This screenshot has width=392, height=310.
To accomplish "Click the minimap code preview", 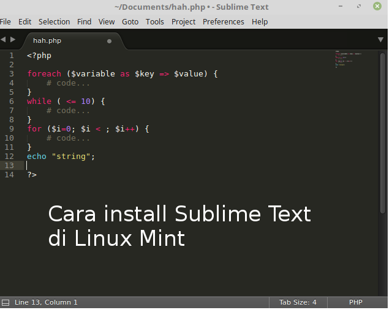I will pyautogui.click(x=349, y=59).
